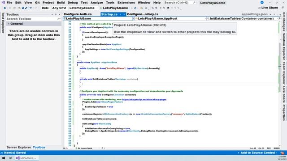Open the Debug menu
Viewport: 287px width, 161px height.
73,3
